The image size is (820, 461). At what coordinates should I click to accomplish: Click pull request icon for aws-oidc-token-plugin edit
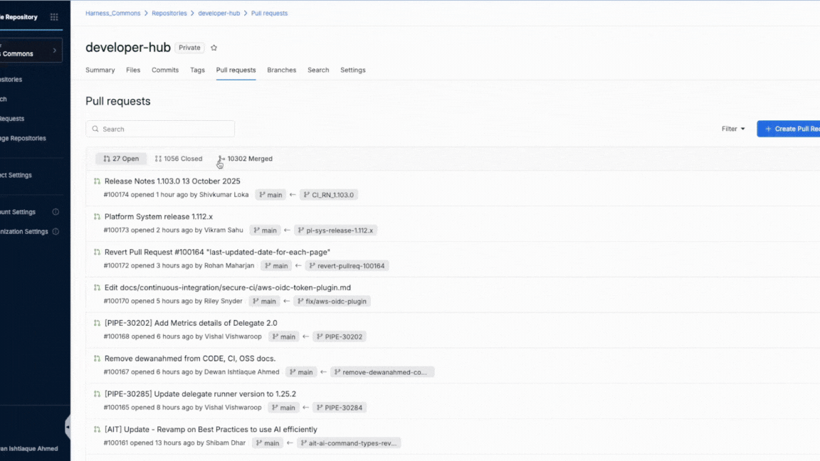97,288
